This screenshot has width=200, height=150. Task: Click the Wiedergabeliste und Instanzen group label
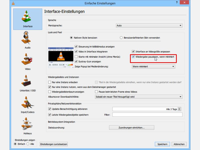[63, 77]
